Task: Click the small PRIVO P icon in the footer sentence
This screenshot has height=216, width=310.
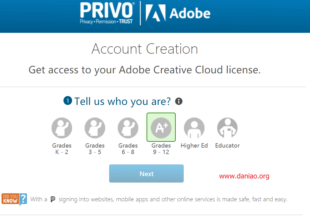Action: point(53,199)
